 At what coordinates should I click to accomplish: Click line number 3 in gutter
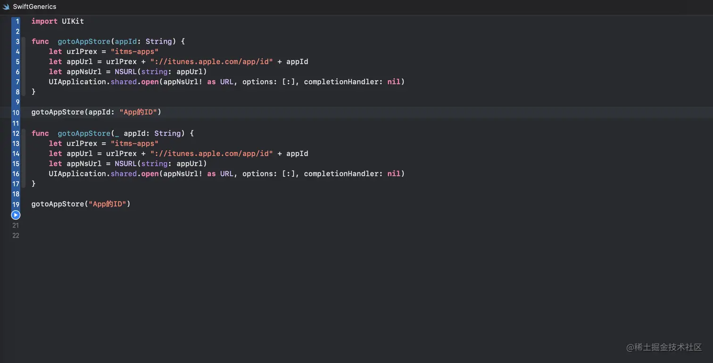point(17,42)
